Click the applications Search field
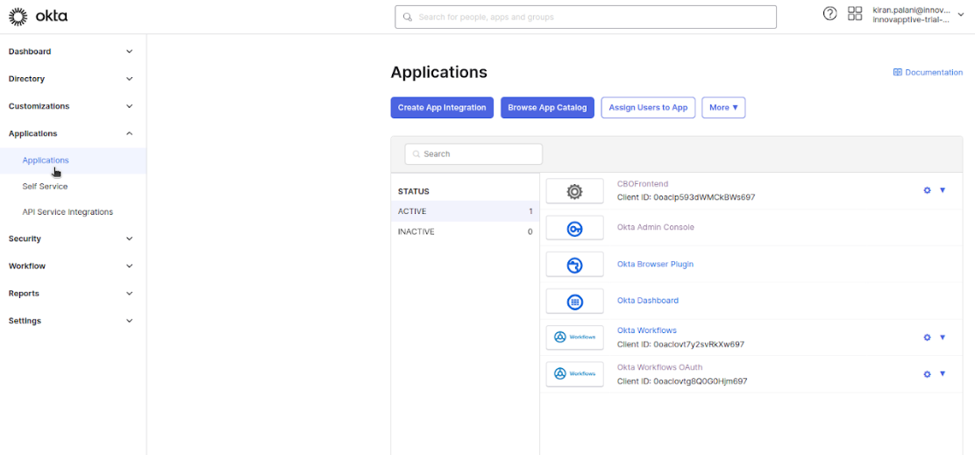The width and height of the screenshot is (975, 455). click(473, 154)
